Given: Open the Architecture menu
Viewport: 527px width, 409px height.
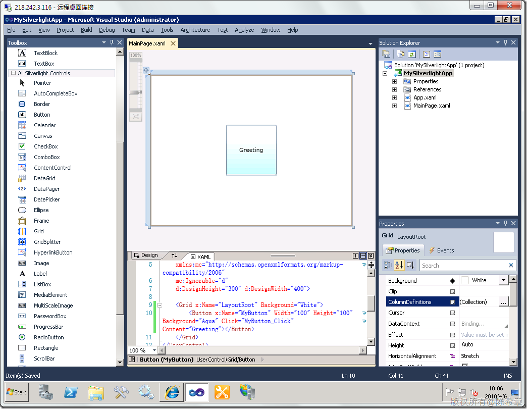Looking at the screenshot, I should pos(195,30).
